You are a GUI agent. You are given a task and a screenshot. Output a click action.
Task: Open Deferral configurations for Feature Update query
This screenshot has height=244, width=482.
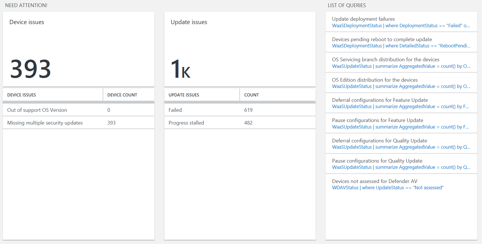coord(401,103)
